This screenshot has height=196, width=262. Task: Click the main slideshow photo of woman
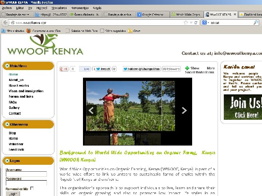(131, 106)
